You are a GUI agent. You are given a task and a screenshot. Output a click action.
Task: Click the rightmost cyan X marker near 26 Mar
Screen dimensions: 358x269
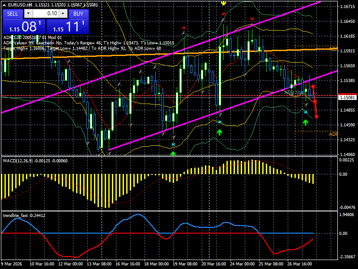[306, 112]
